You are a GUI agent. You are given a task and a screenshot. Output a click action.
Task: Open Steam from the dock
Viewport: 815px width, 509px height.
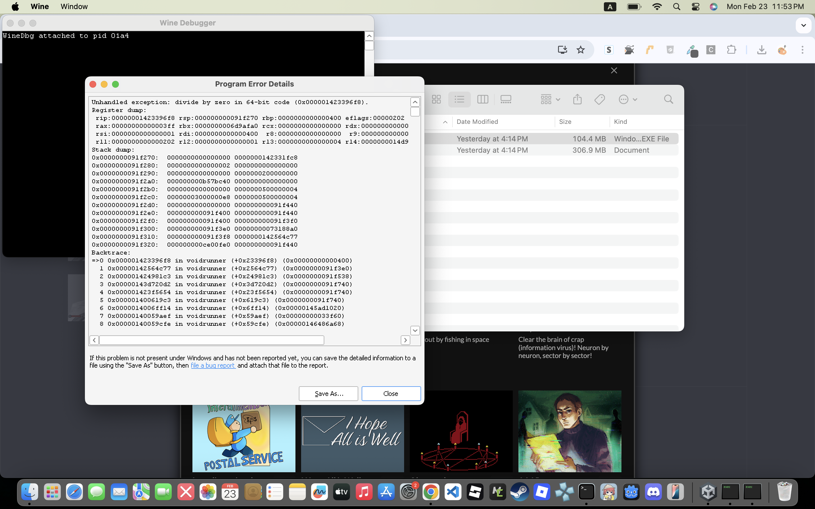click(519, 492)
